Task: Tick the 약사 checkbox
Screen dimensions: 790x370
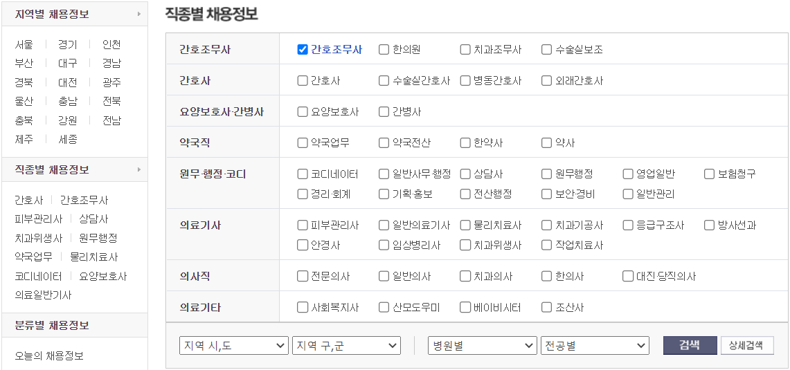Action: click(547, 143)
